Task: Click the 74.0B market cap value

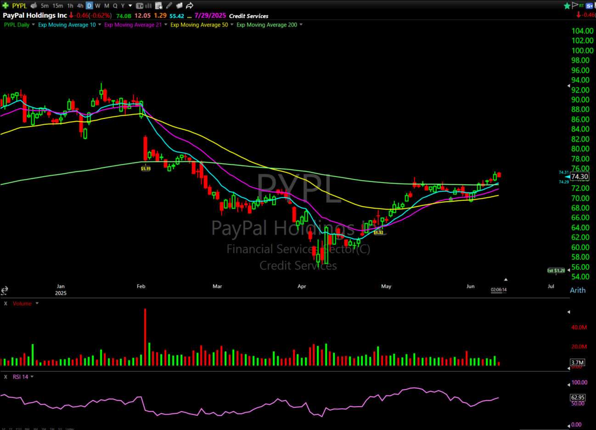Action: click(124, 16)
